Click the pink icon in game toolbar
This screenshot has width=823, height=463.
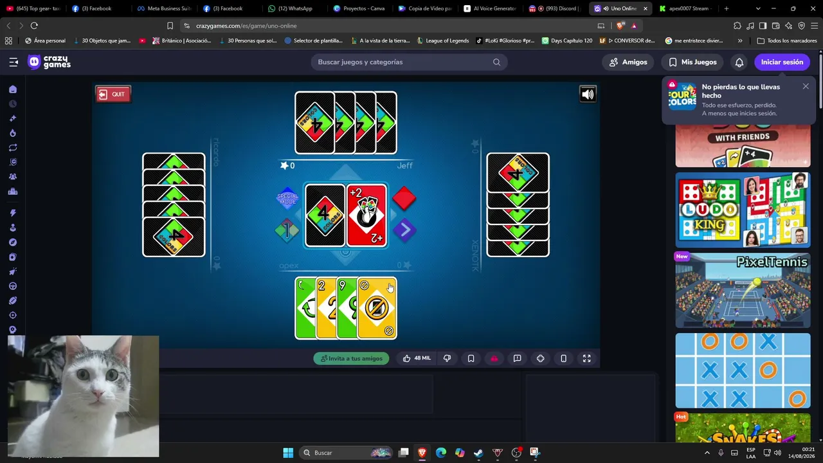494,358
